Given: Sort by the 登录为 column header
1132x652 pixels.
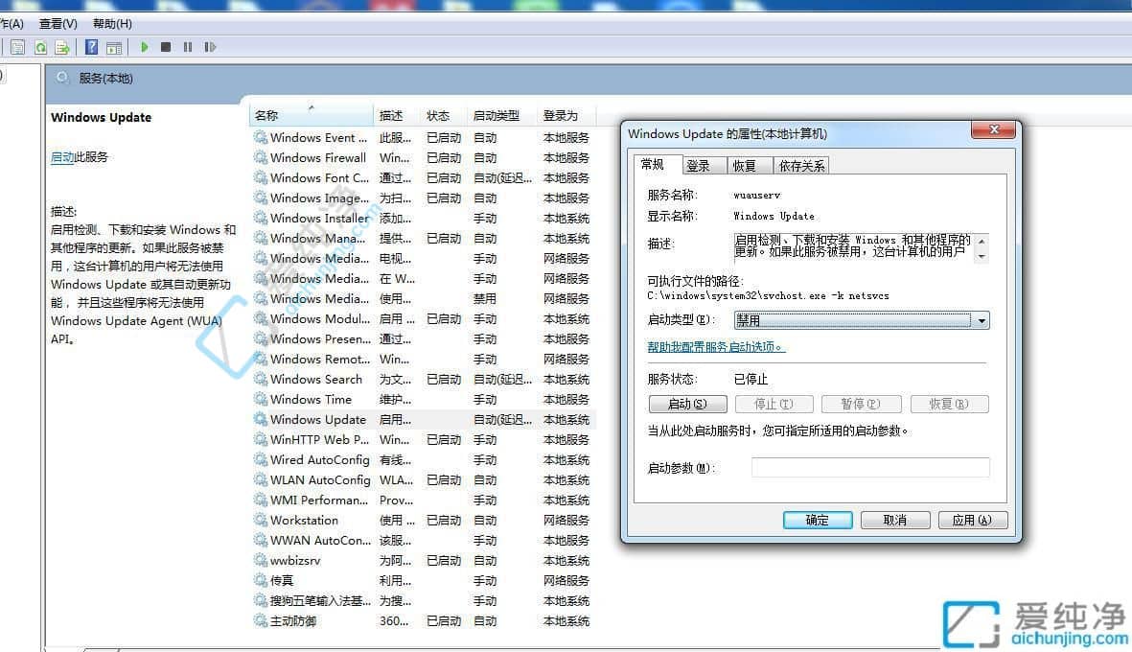Looking at the screenshot, I should pos(566,115).
